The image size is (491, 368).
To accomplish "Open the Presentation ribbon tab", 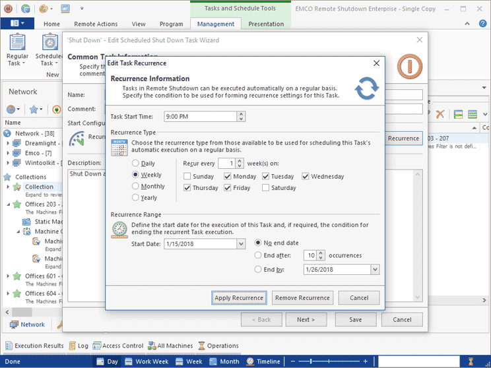I will 267,24.
